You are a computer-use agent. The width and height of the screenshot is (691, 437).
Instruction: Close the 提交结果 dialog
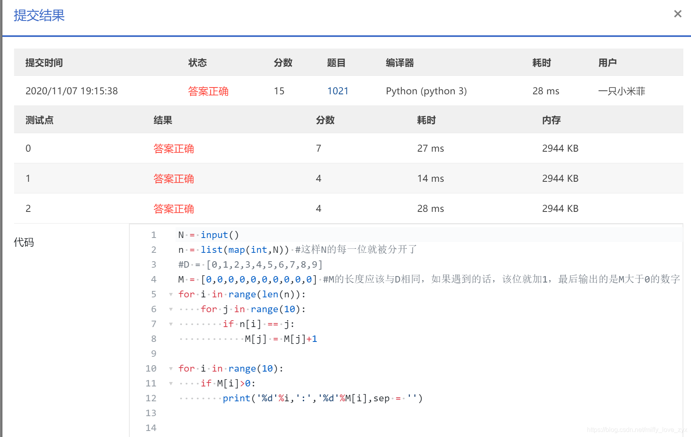click(678, 14)
